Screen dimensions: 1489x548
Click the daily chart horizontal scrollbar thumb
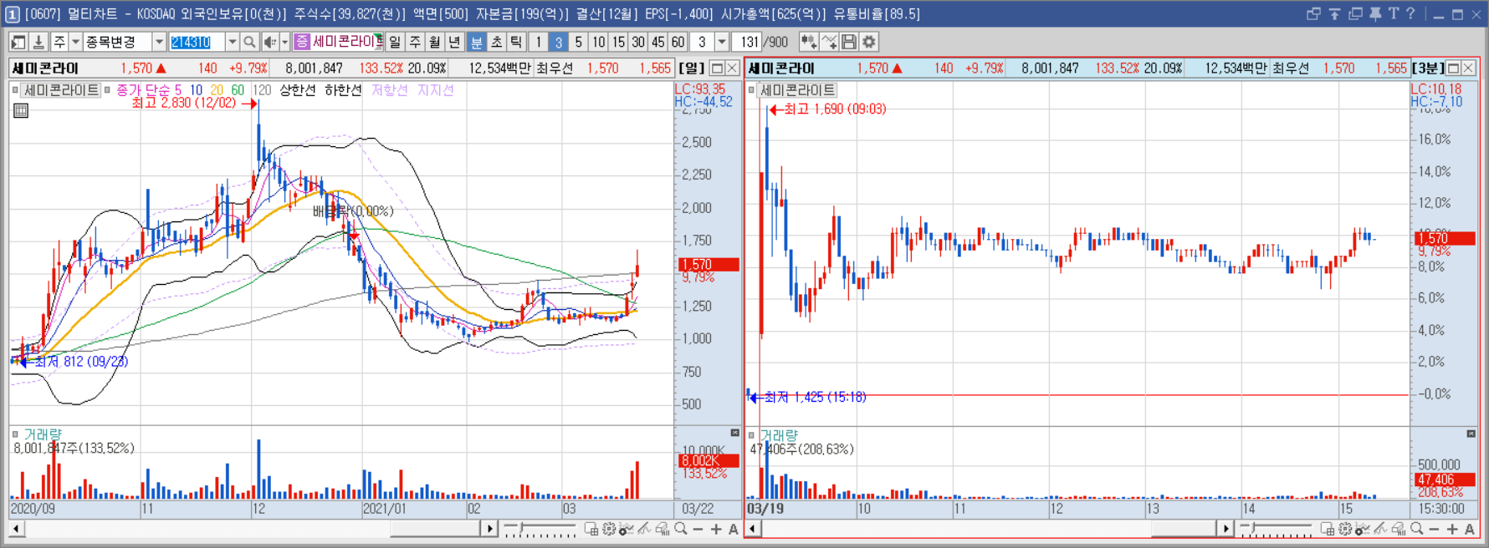click(434, 529)
